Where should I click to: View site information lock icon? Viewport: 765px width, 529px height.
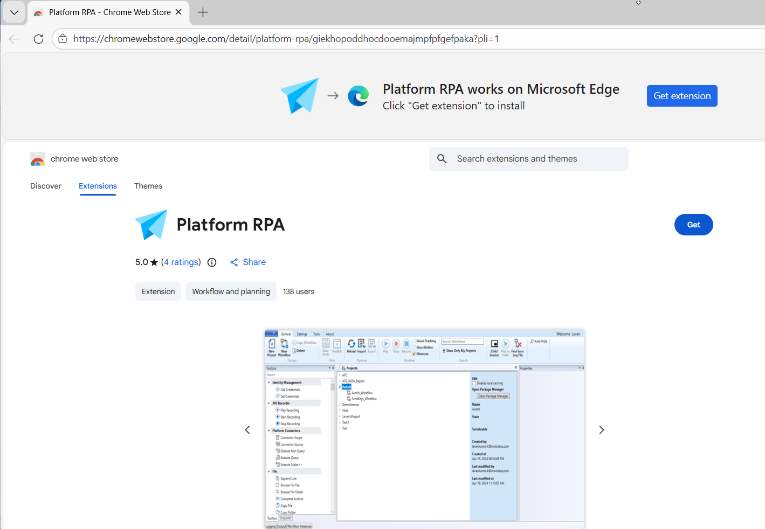click(63, 39)
